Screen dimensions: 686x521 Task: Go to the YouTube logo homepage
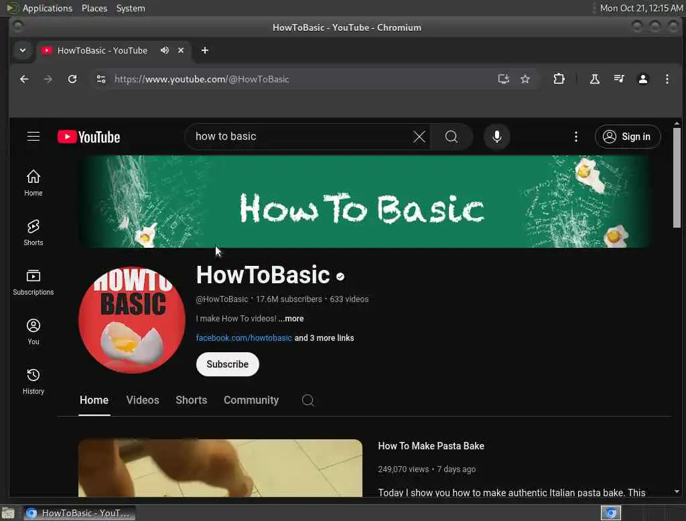pos(89,137)
